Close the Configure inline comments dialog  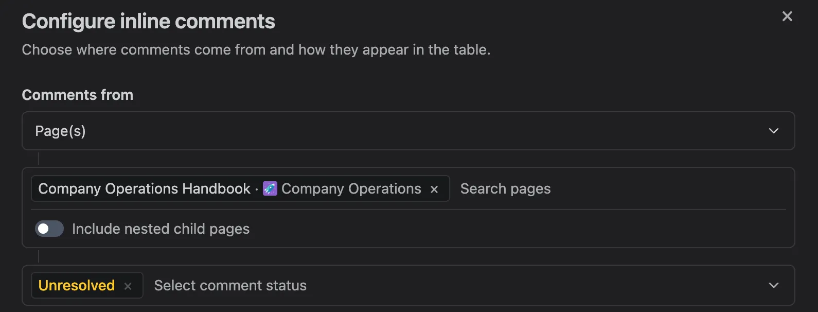(x=787, y=16)
